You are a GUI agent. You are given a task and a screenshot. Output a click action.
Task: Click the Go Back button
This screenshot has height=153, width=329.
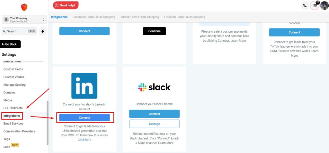[x=11, y=44]
